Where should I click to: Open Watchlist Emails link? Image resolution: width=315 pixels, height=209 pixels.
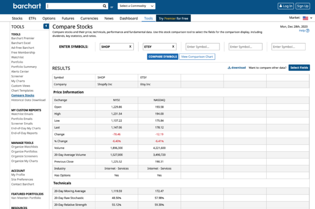click(x=22, y=114)
